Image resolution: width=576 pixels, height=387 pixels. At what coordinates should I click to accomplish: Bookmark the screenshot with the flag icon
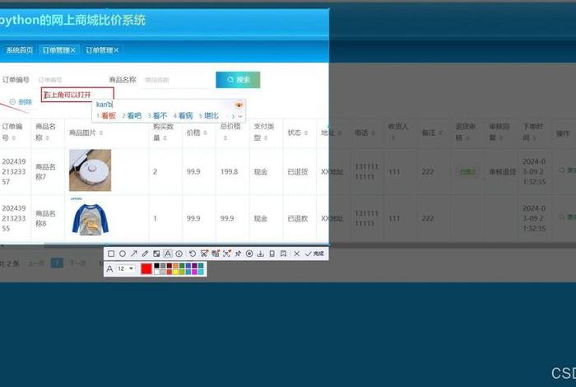[x=283, y=254]
